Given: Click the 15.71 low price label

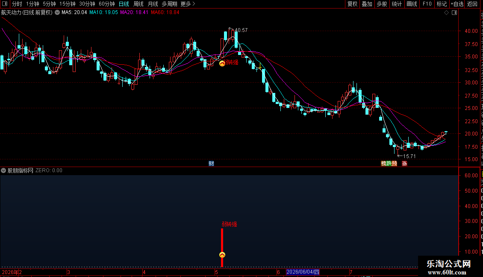Looking at the screenshot, I should [409, 156].
